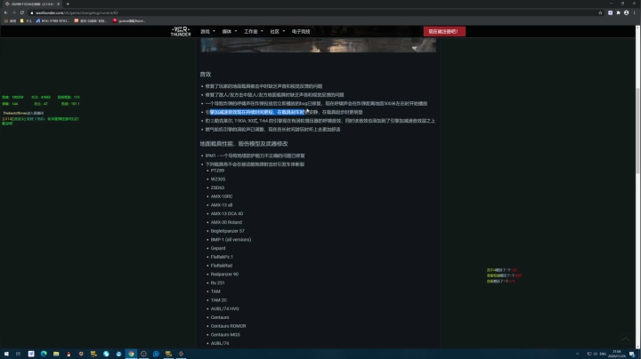Image resolution: width=641 pixels, height=359 pixels.
Task: Open Task View on the taskbar
Action: 18,354
